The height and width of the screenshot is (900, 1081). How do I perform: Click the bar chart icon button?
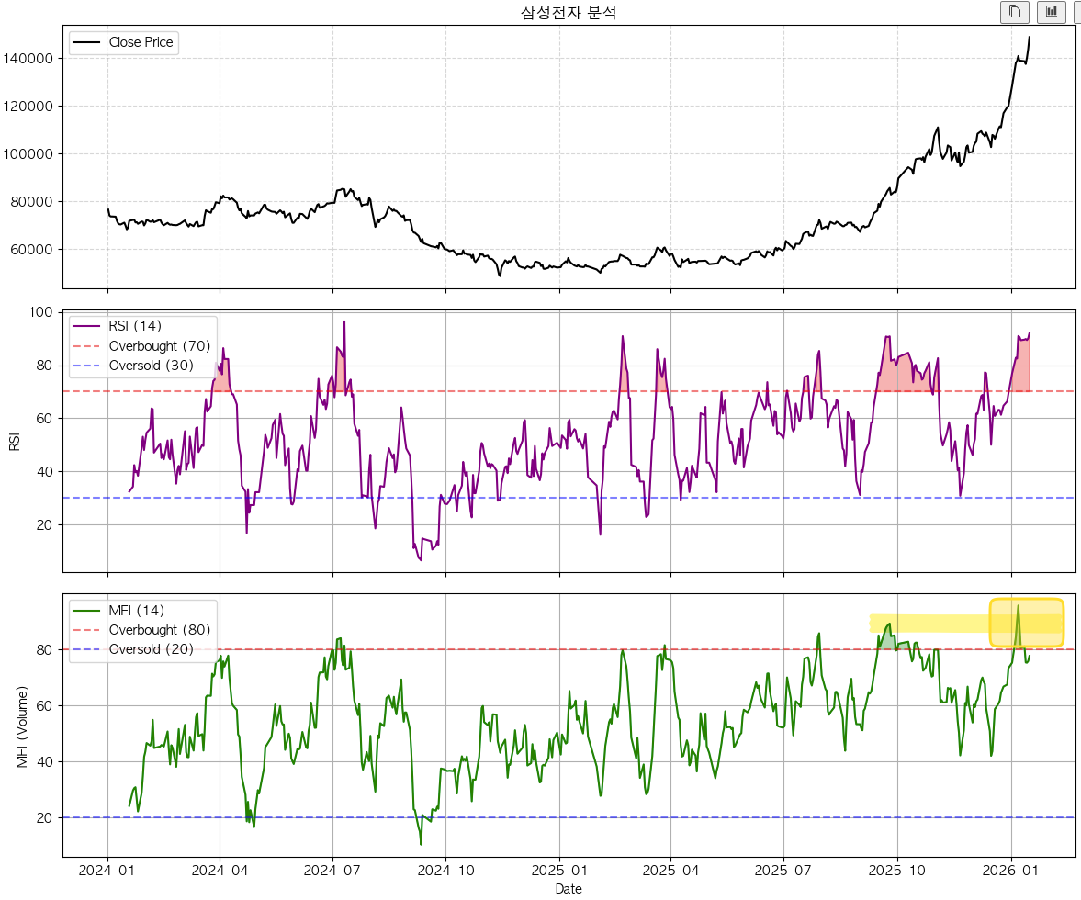click(1051, 12)
